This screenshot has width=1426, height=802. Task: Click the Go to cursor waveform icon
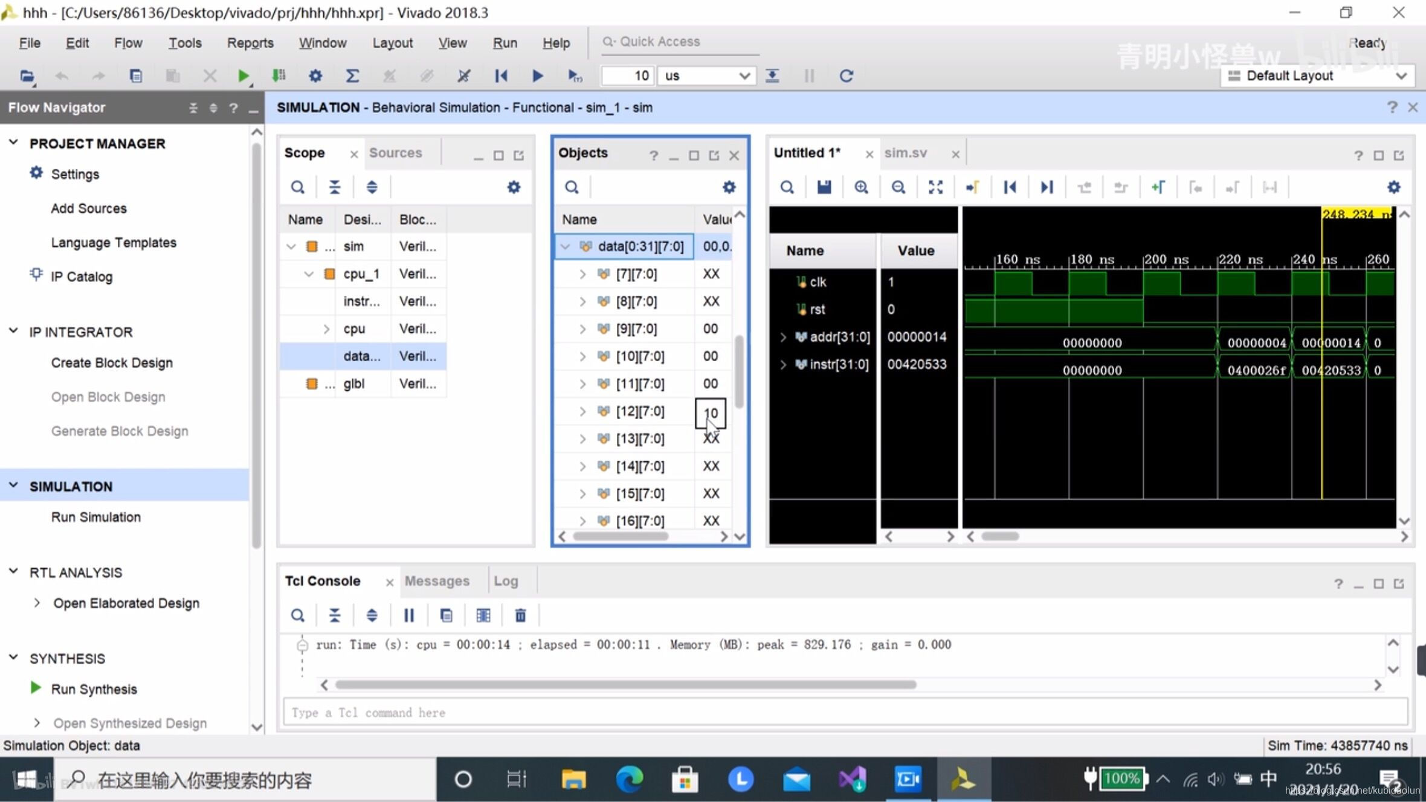[x=973, y=187]
